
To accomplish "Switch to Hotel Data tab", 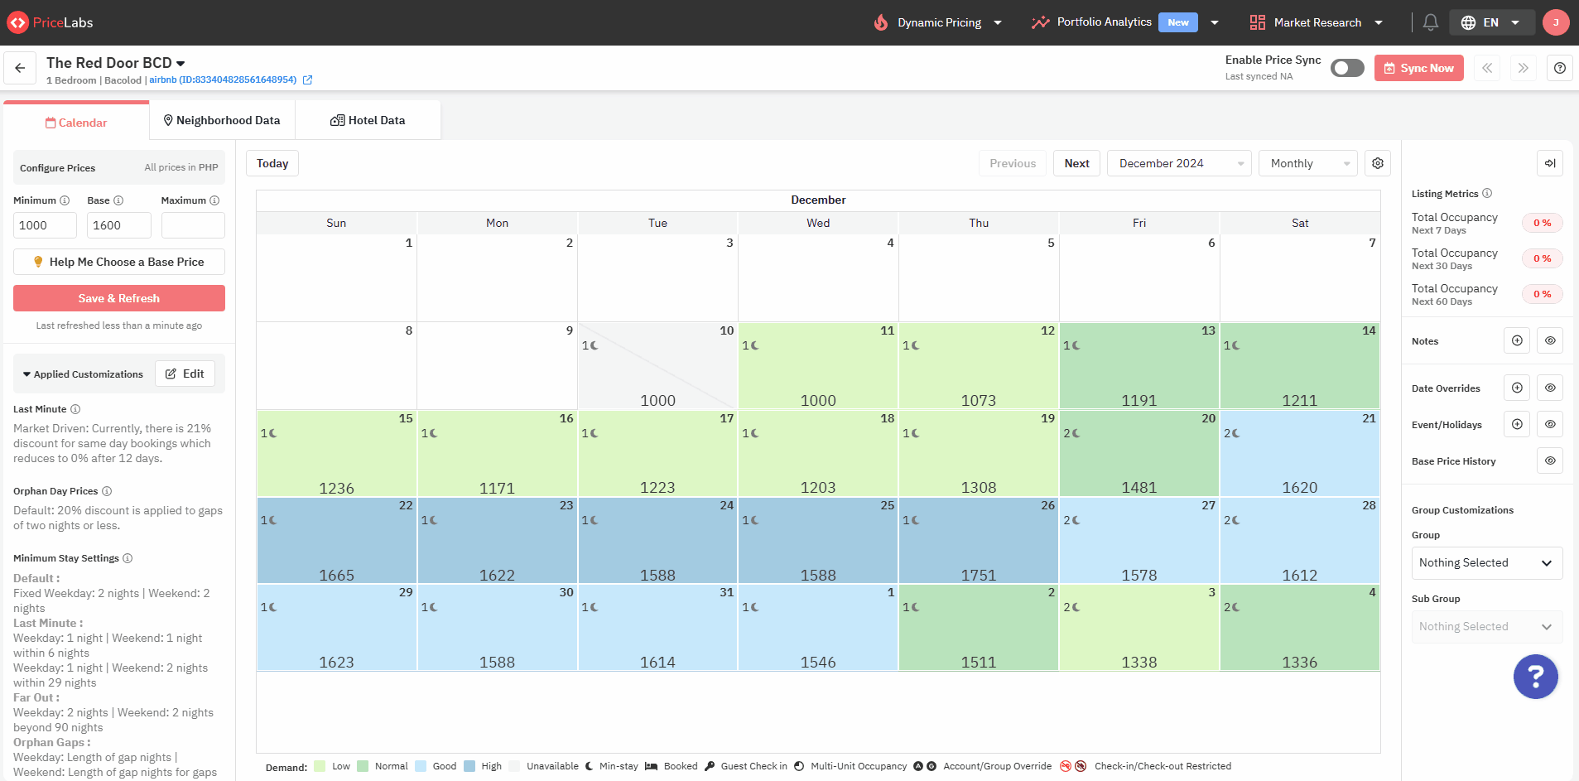I will point(368,120).
